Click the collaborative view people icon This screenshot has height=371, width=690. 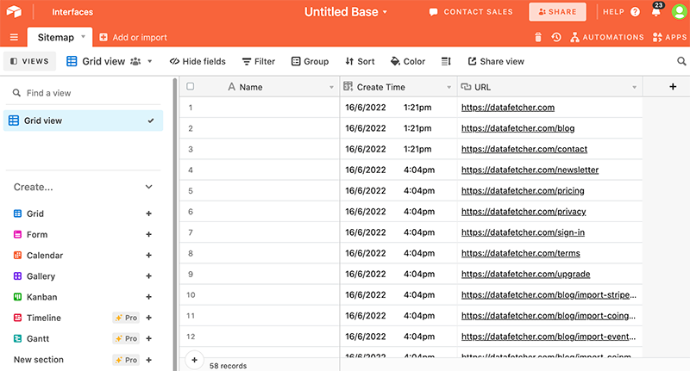[135, 61]
